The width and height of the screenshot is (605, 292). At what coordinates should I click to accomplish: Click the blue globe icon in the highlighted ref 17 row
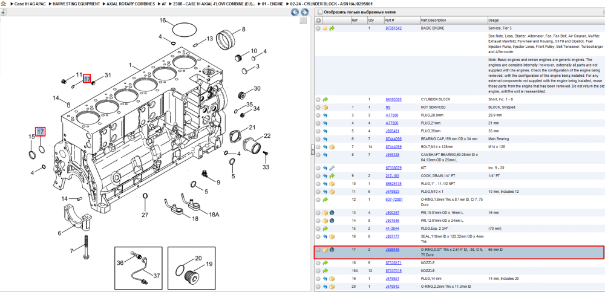pos(332,250)
